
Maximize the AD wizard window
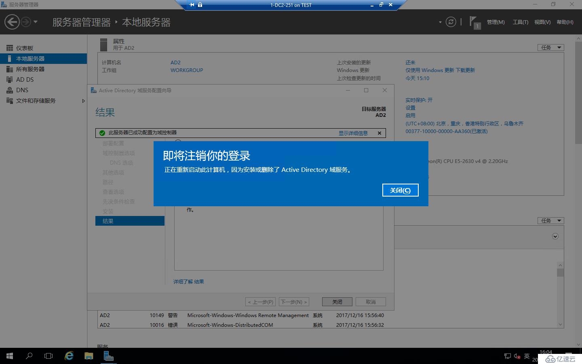(366, 90)
